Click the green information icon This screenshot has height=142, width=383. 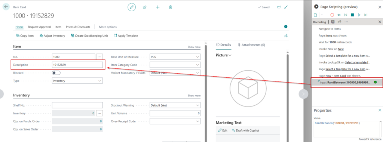tap(286, 27)
